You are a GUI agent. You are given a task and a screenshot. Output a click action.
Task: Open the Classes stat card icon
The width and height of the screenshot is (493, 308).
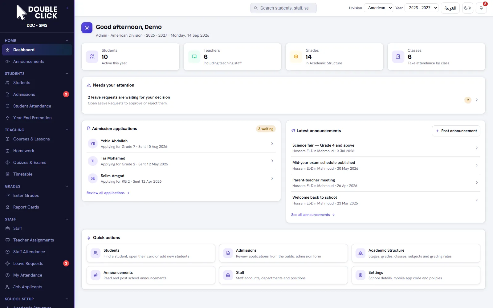398,57
